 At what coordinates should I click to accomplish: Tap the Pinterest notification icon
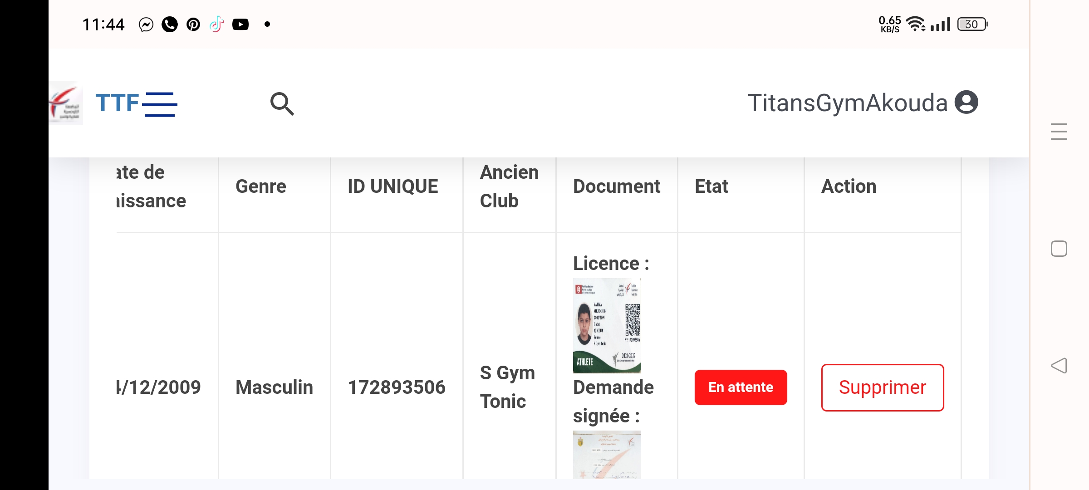coord(193,24)
